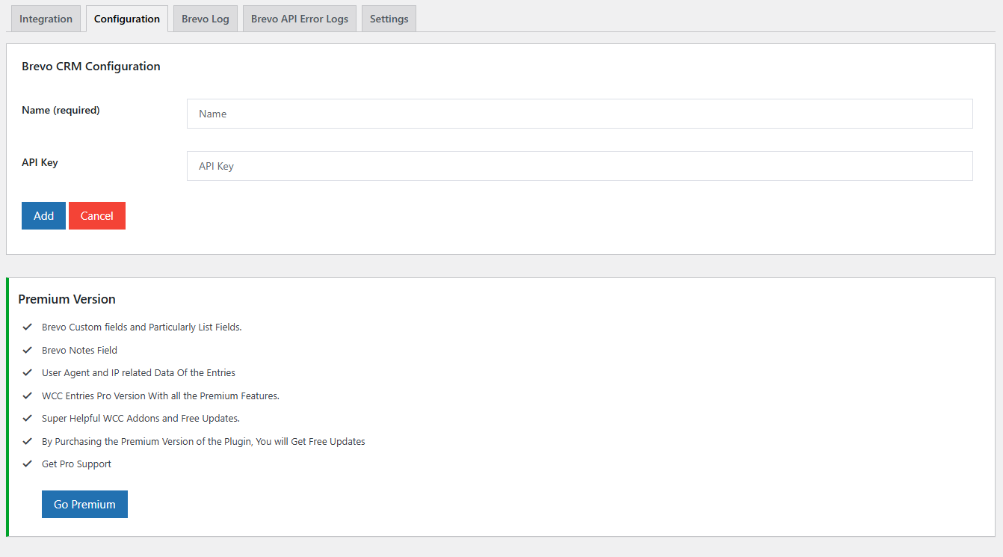Click the "Name (required)" field label
Image resolution: width=1003 pixels, height=557 pixels.
tap(61, 110)
